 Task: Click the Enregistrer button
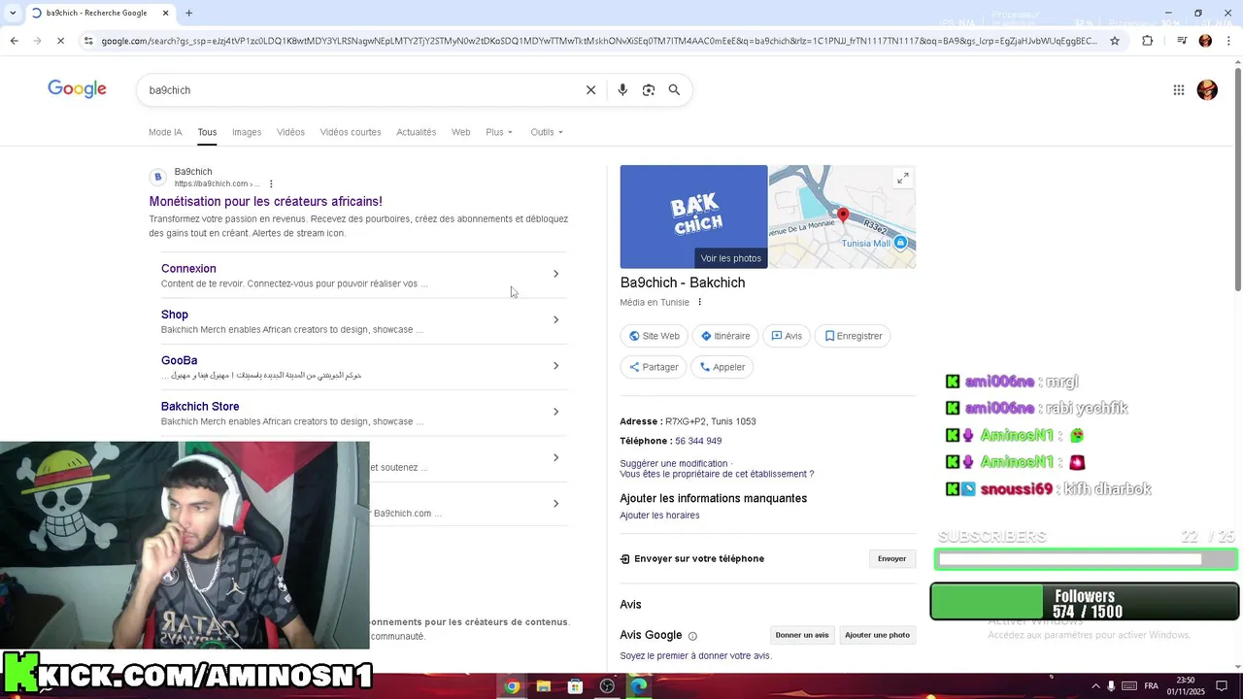click(854, 336)
